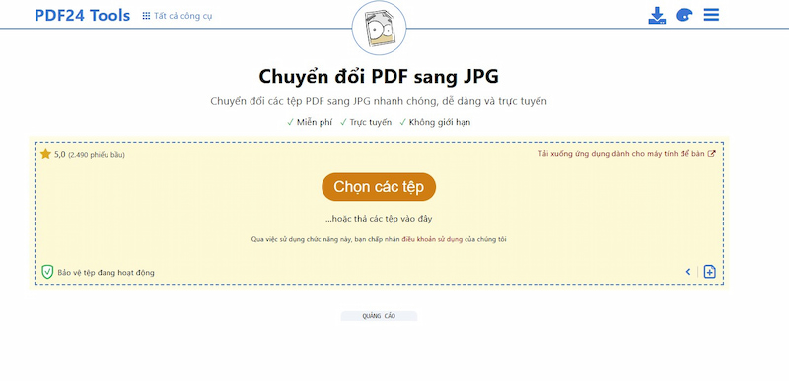Click the 'Chuyển đổi PDF sang JPG' heading
The height and width of the screenshot is (381, 789).
379,77
